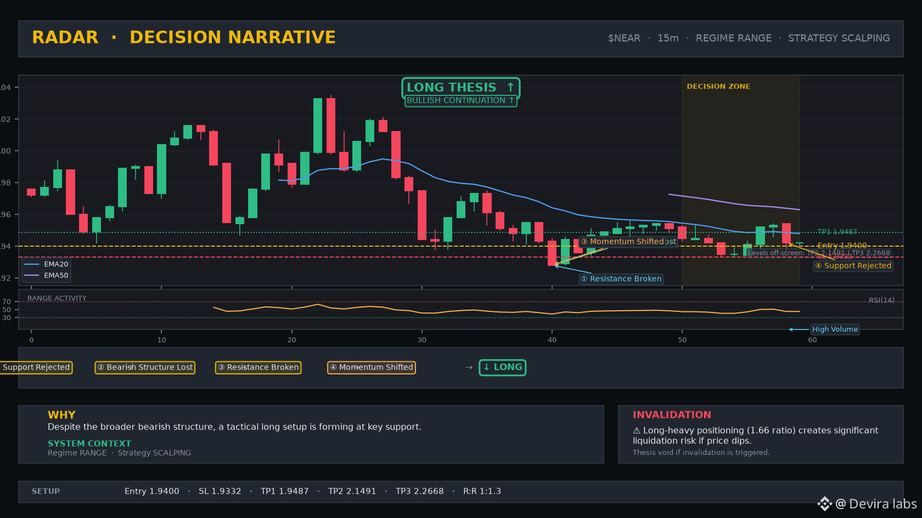Image resolution: width=922 pixels, height=518 pixels.
Task: Click the INVALIDATION heading
Action: point(672,415)
